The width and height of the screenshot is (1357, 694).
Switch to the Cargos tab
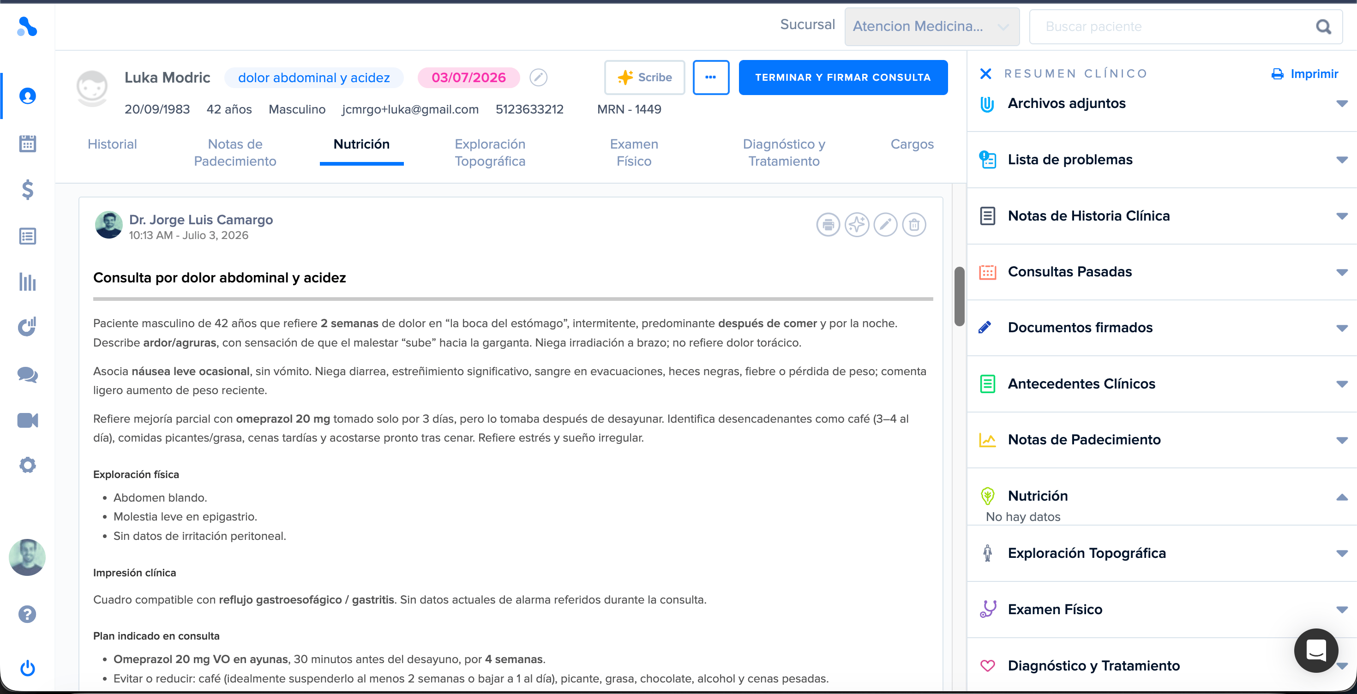[912, 144]
